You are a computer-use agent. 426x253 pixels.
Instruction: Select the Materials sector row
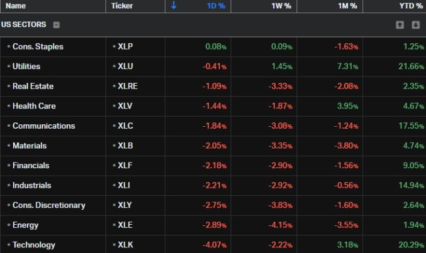[x=29, y=146]
